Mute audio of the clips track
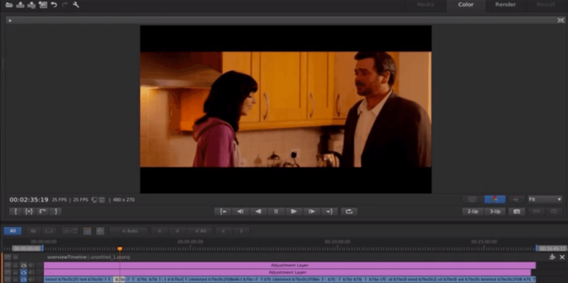Image resolution: width=568 pixels, height=283 pixels. click(x=31, y=280)
